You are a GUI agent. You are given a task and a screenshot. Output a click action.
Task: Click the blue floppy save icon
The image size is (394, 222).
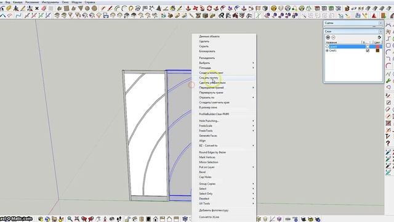click(x=106, y=15)
